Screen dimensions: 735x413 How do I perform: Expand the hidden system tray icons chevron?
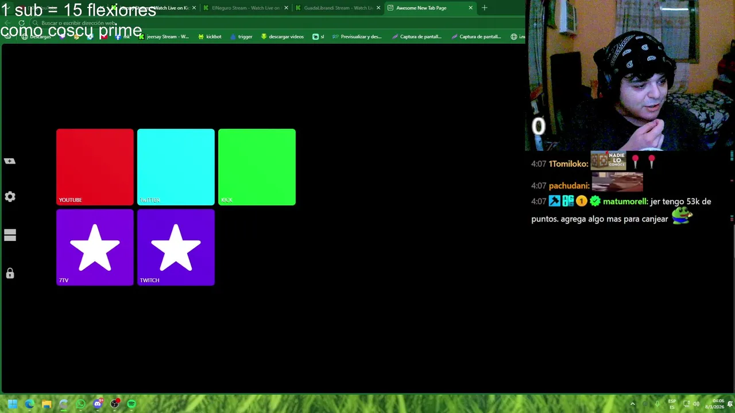pyautogui.click(x=633, y=404)
